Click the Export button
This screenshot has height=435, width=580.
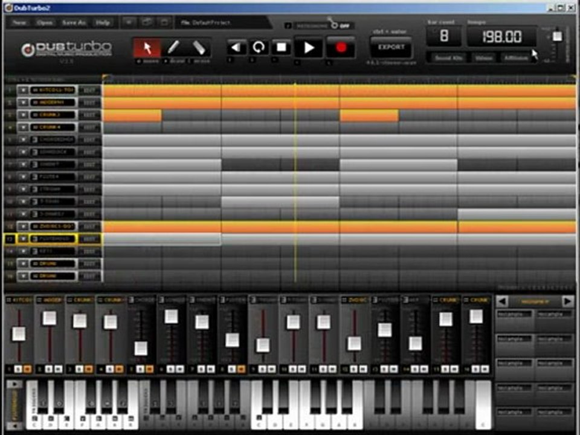391,47
